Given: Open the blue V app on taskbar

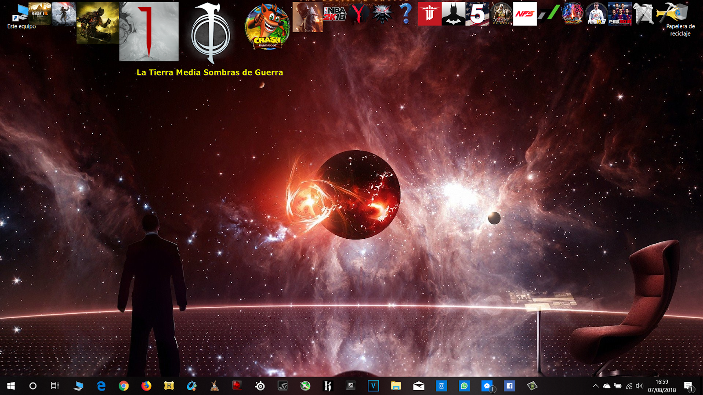Looking at the screenshot, I should 373,386.
